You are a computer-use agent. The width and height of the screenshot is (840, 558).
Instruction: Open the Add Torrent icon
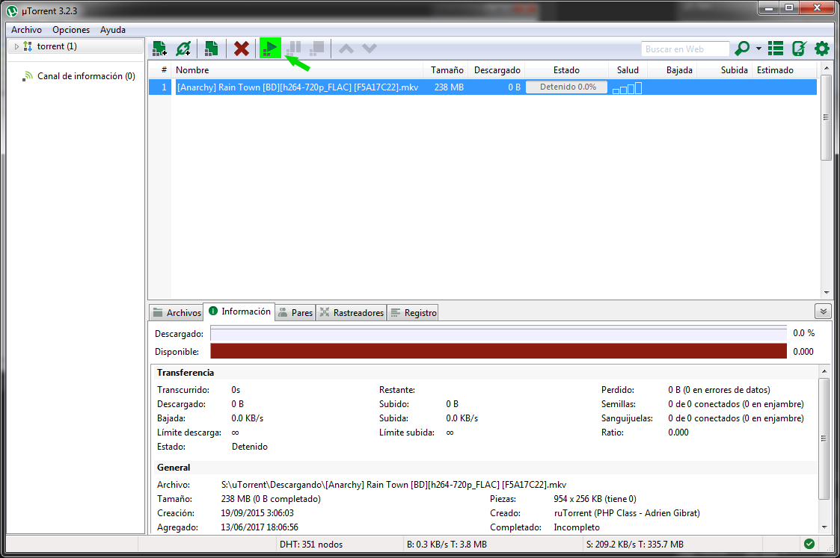pyautogui.click(x=159, y=48)
